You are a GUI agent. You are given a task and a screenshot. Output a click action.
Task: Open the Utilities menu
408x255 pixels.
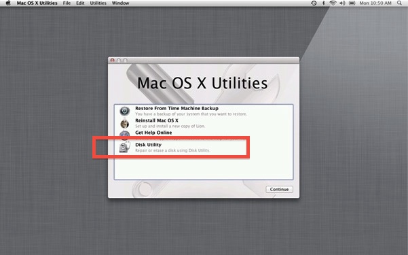click(x=98, y=3)
